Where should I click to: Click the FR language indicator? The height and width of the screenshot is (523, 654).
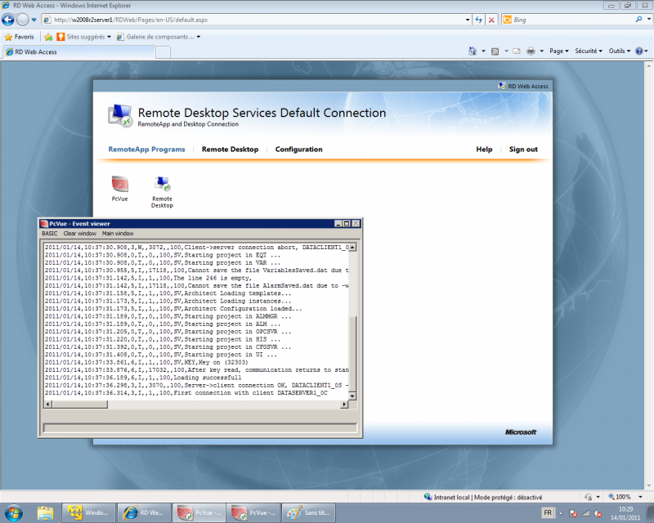[x=548, y=512]
